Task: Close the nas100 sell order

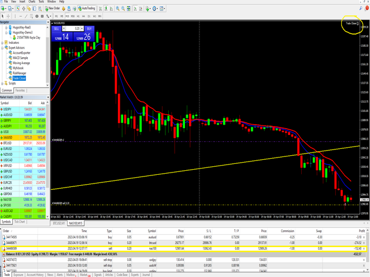Action: pyautogui.click(x=364, y=249)
